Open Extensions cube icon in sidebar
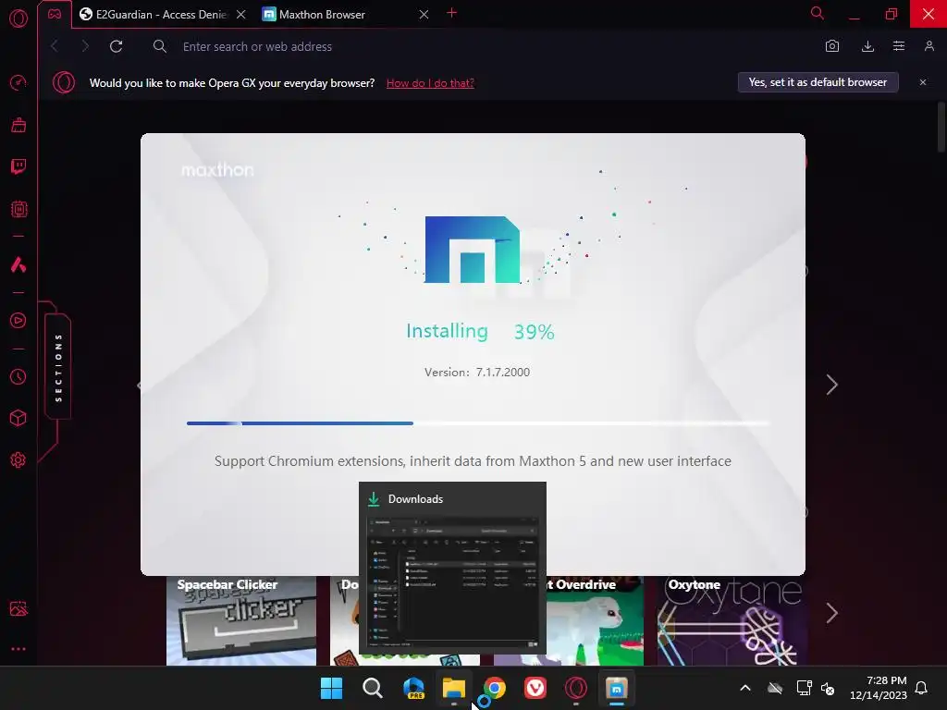This screenshot has width=947, height=710. coord(18,418)
